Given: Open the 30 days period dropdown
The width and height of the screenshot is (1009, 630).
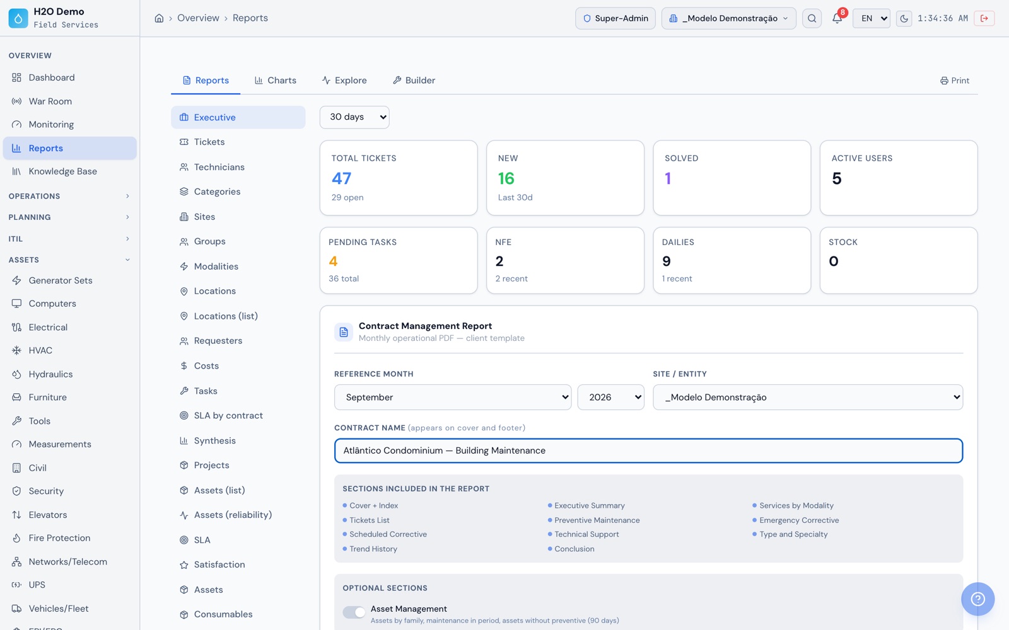Looking at the screenshot, I should click(354, 117).
